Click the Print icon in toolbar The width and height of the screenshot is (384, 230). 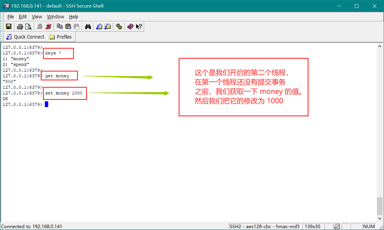(20, 27)
